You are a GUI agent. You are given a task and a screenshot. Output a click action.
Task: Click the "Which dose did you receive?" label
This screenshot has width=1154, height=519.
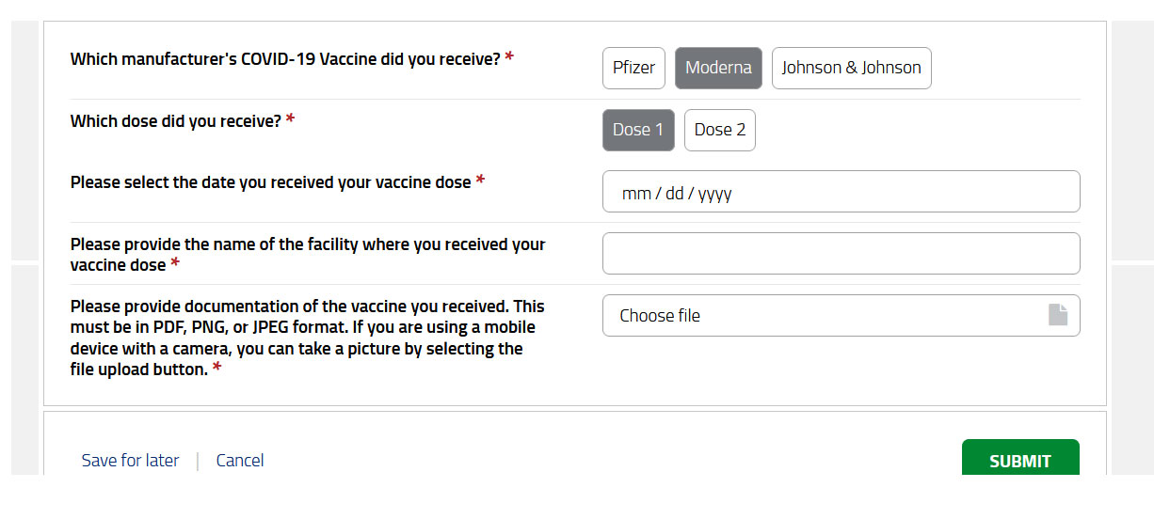pos(175,121)
